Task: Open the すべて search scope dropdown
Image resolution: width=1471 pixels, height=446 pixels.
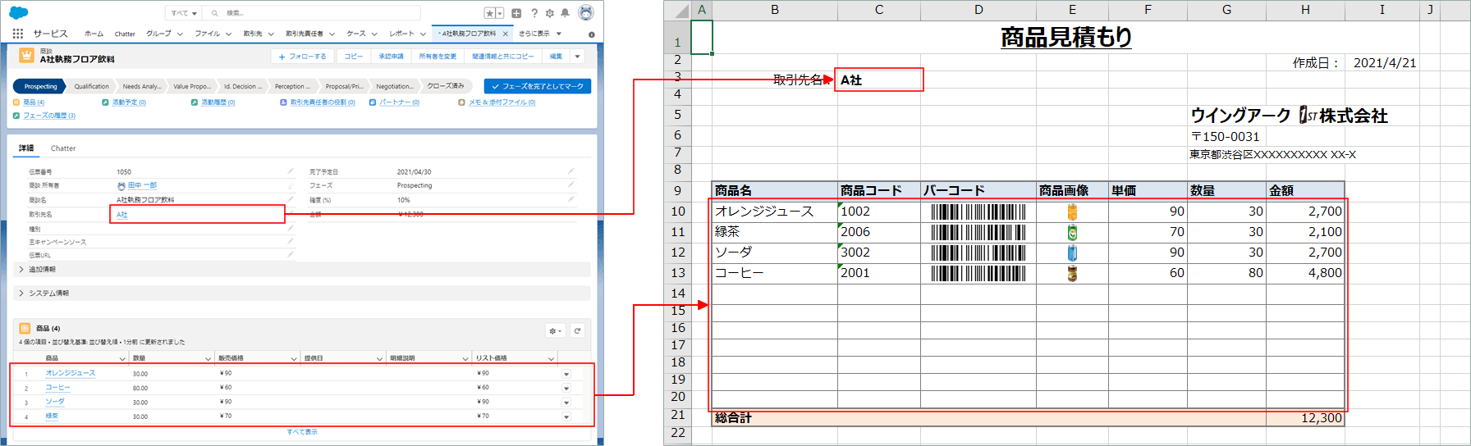Action: click(x=184, y=13)
